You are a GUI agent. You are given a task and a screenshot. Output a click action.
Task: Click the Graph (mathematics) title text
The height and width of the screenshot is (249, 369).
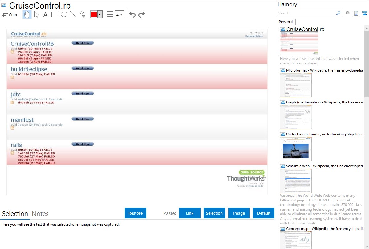tap(324, 102)
